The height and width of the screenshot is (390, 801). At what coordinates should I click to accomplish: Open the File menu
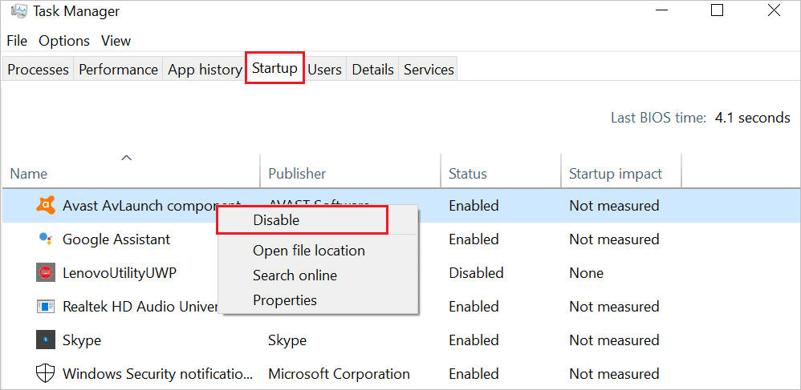17,41
